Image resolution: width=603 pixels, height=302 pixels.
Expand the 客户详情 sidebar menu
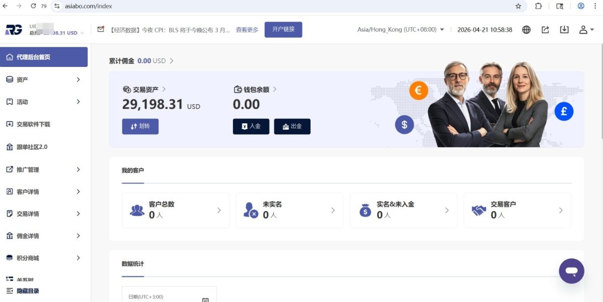tap(44, 191)
